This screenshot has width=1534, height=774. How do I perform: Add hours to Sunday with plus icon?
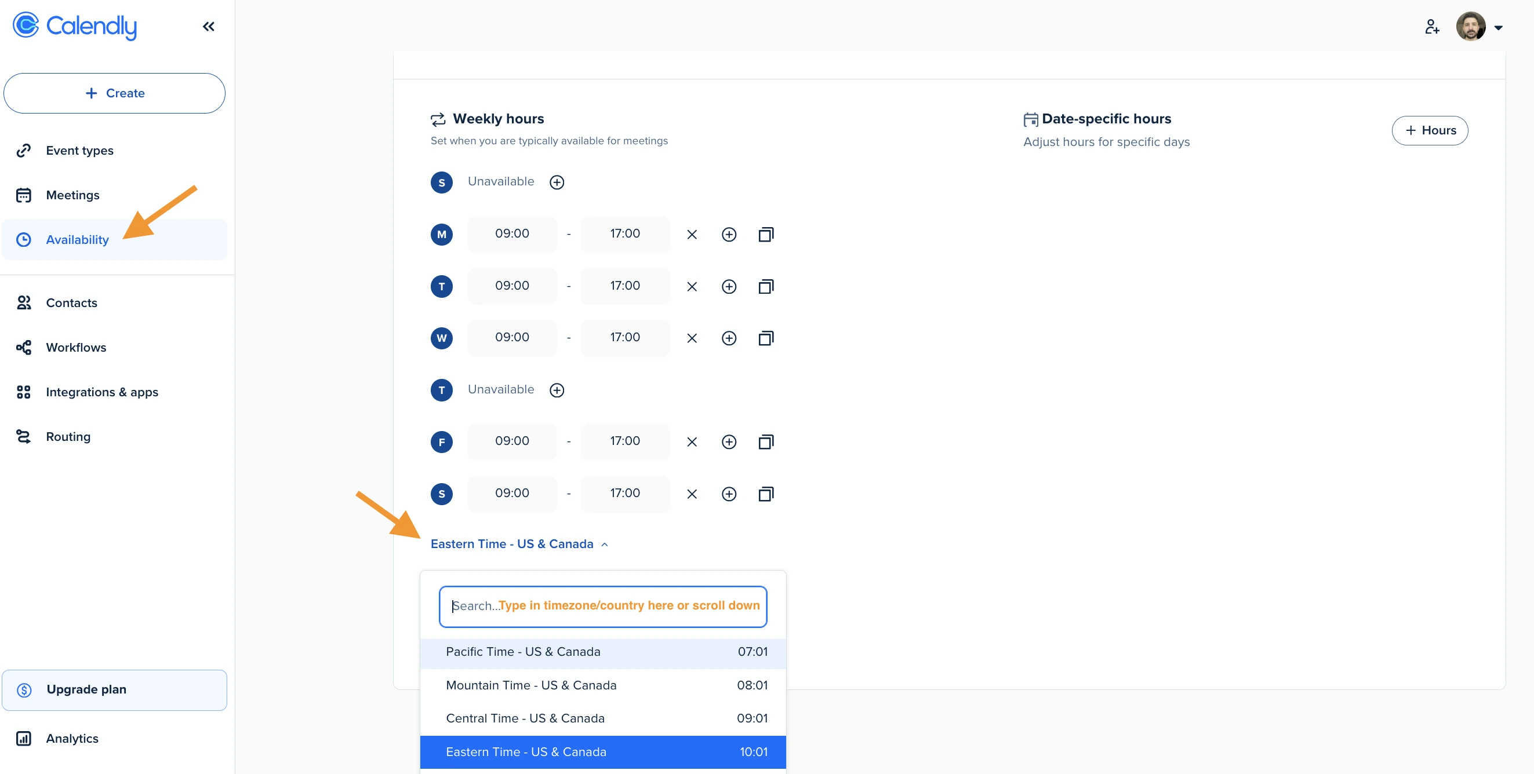point(557,182)
